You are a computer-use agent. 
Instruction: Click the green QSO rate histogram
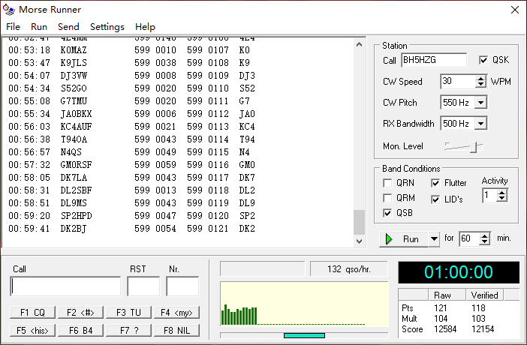[x=304, y=304]
